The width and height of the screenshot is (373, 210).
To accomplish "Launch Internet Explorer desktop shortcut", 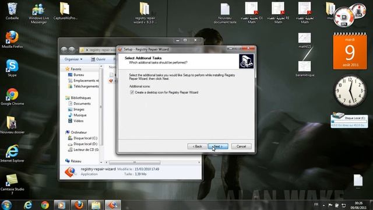I will point(12,154).
